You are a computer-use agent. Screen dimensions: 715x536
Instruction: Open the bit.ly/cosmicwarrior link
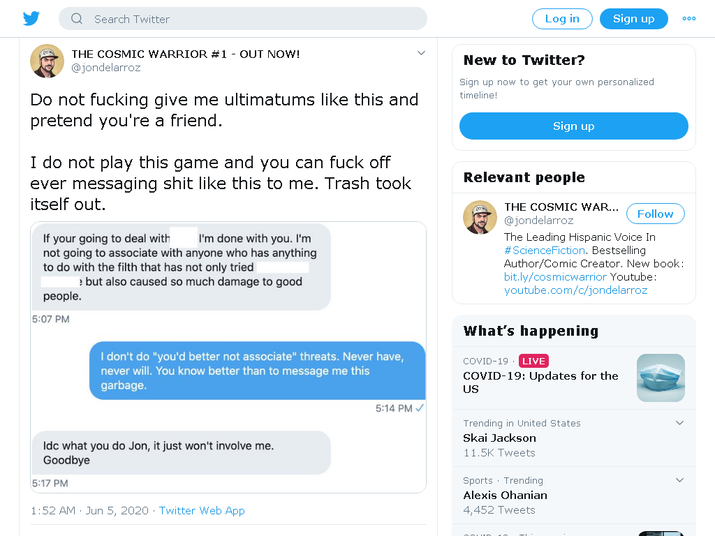coord(555,276)
